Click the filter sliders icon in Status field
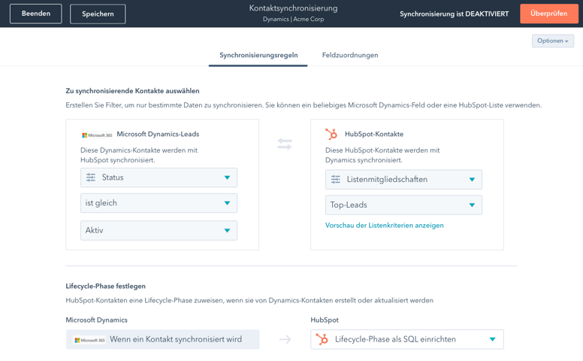This screenshot has height=361, width=583. tap(91, 177)
